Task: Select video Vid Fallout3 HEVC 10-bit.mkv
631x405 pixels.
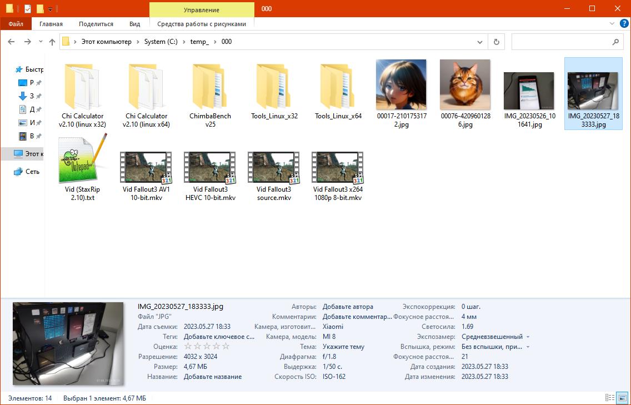Action: 210,175
